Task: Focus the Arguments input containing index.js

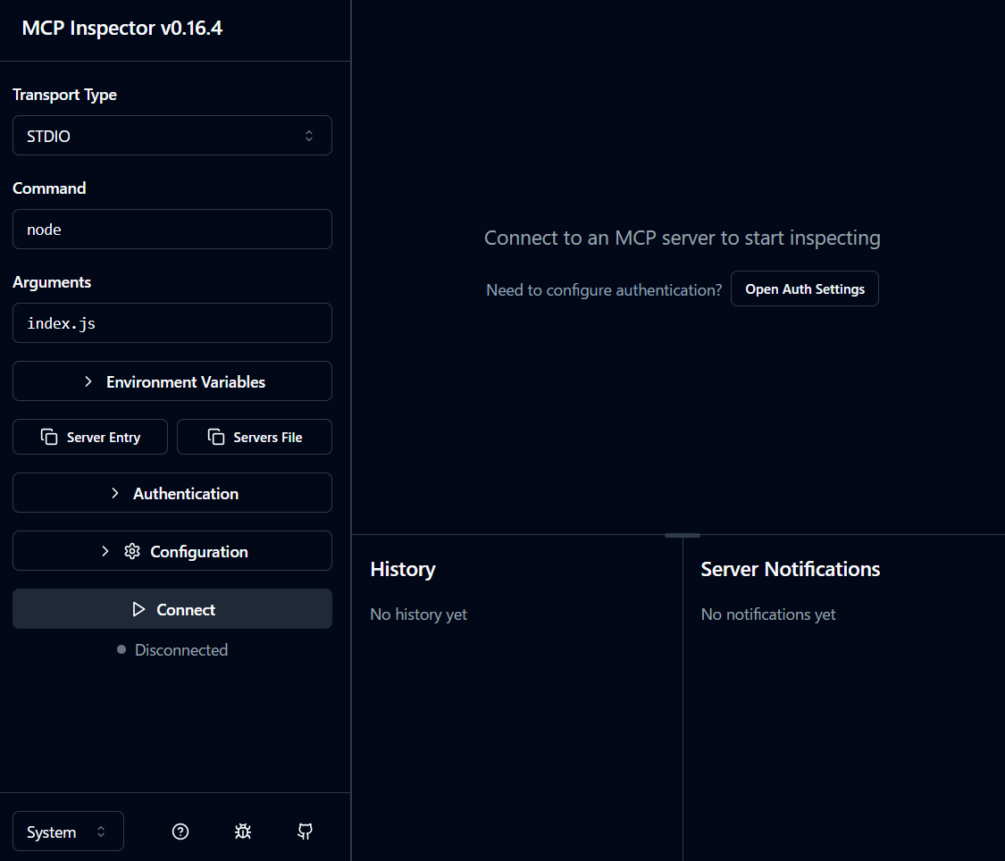Action: tap(172, 323)
